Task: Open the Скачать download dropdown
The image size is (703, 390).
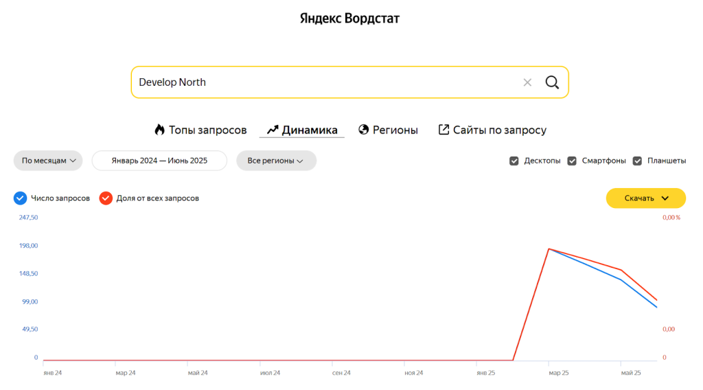Action: [645, 198]
